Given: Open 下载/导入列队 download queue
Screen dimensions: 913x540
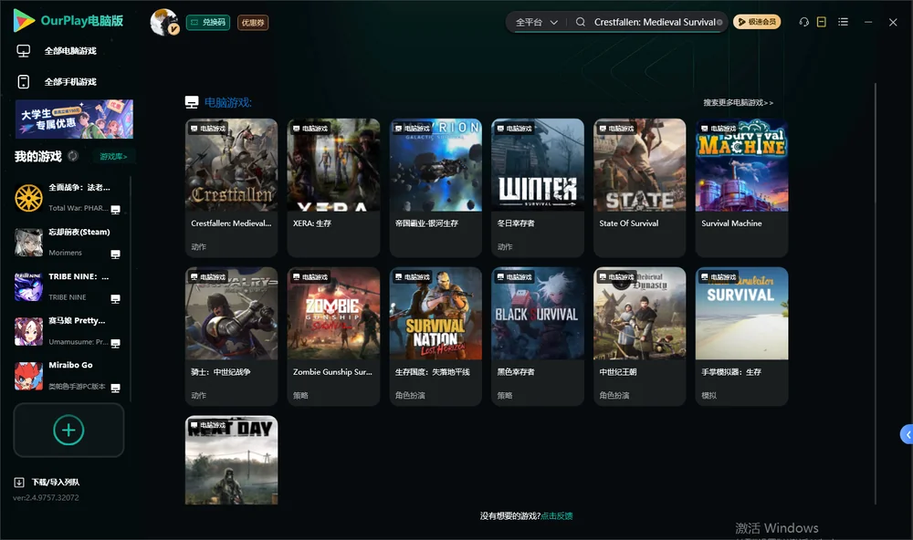Looking at the screenshot, I should (56, 483).
